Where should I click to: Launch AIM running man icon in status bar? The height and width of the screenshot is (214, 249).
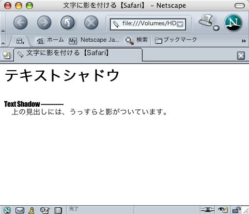(x=32, y=210)
